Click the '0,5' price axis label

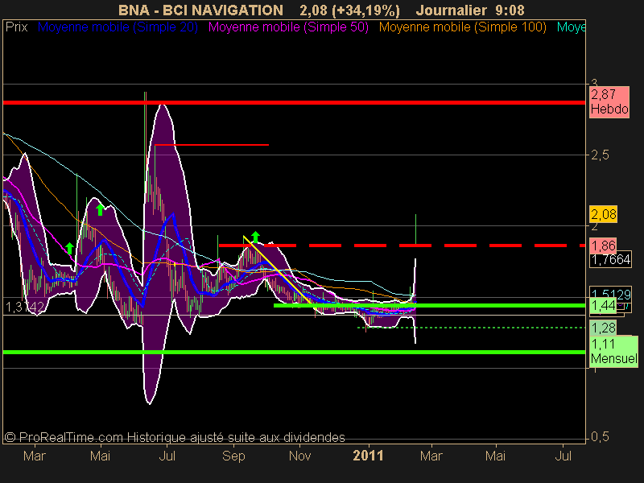[x=600, y=437]
